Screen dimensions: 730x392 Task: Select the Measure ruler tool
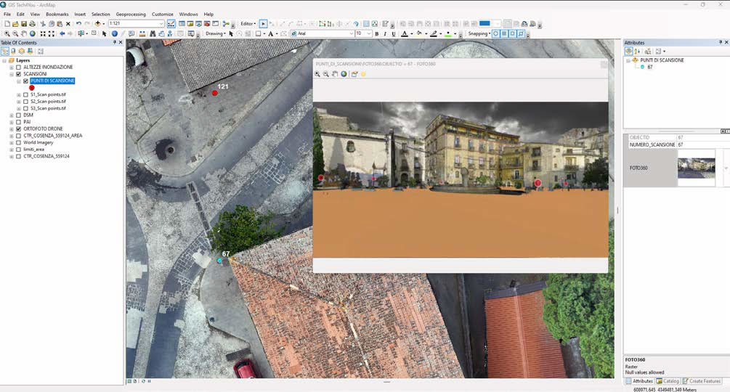click(x=142, y=34)
